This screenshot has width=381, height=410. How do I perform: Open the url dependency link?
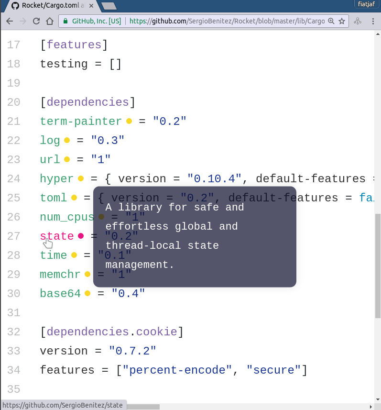pyautogui.click(x=50, y=159)
